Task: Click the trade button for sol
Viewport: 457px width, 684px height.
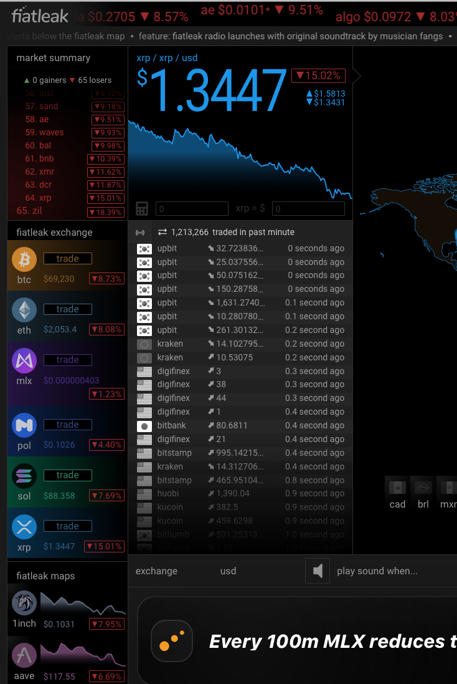Action: point(67,476)
